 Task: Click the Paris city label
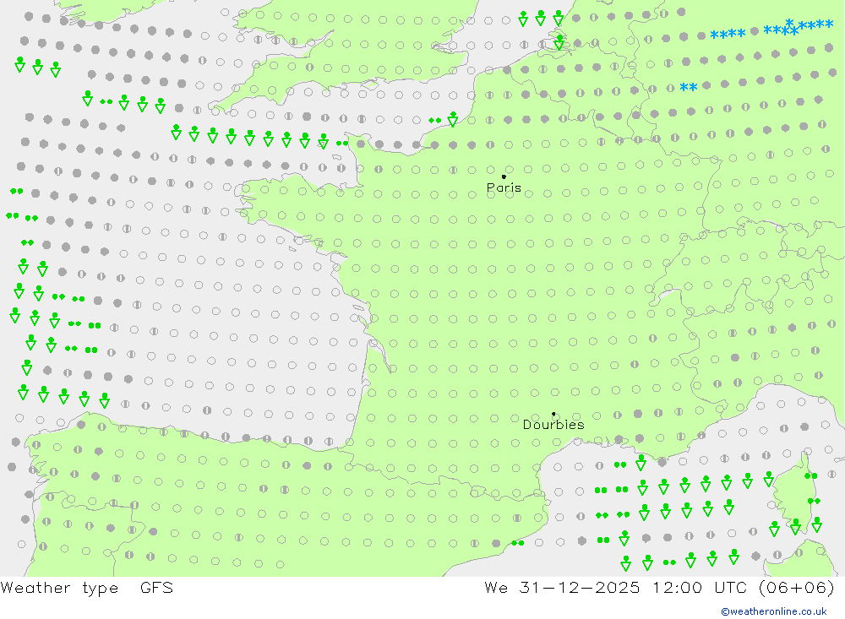point(504,187)
